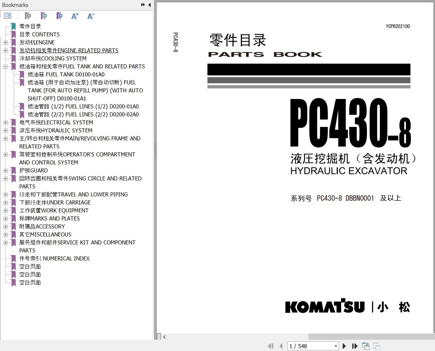Jump to last page button

pyautogui.click(x=355, y=346)
